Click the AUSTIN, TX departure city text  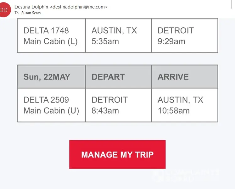114,31
